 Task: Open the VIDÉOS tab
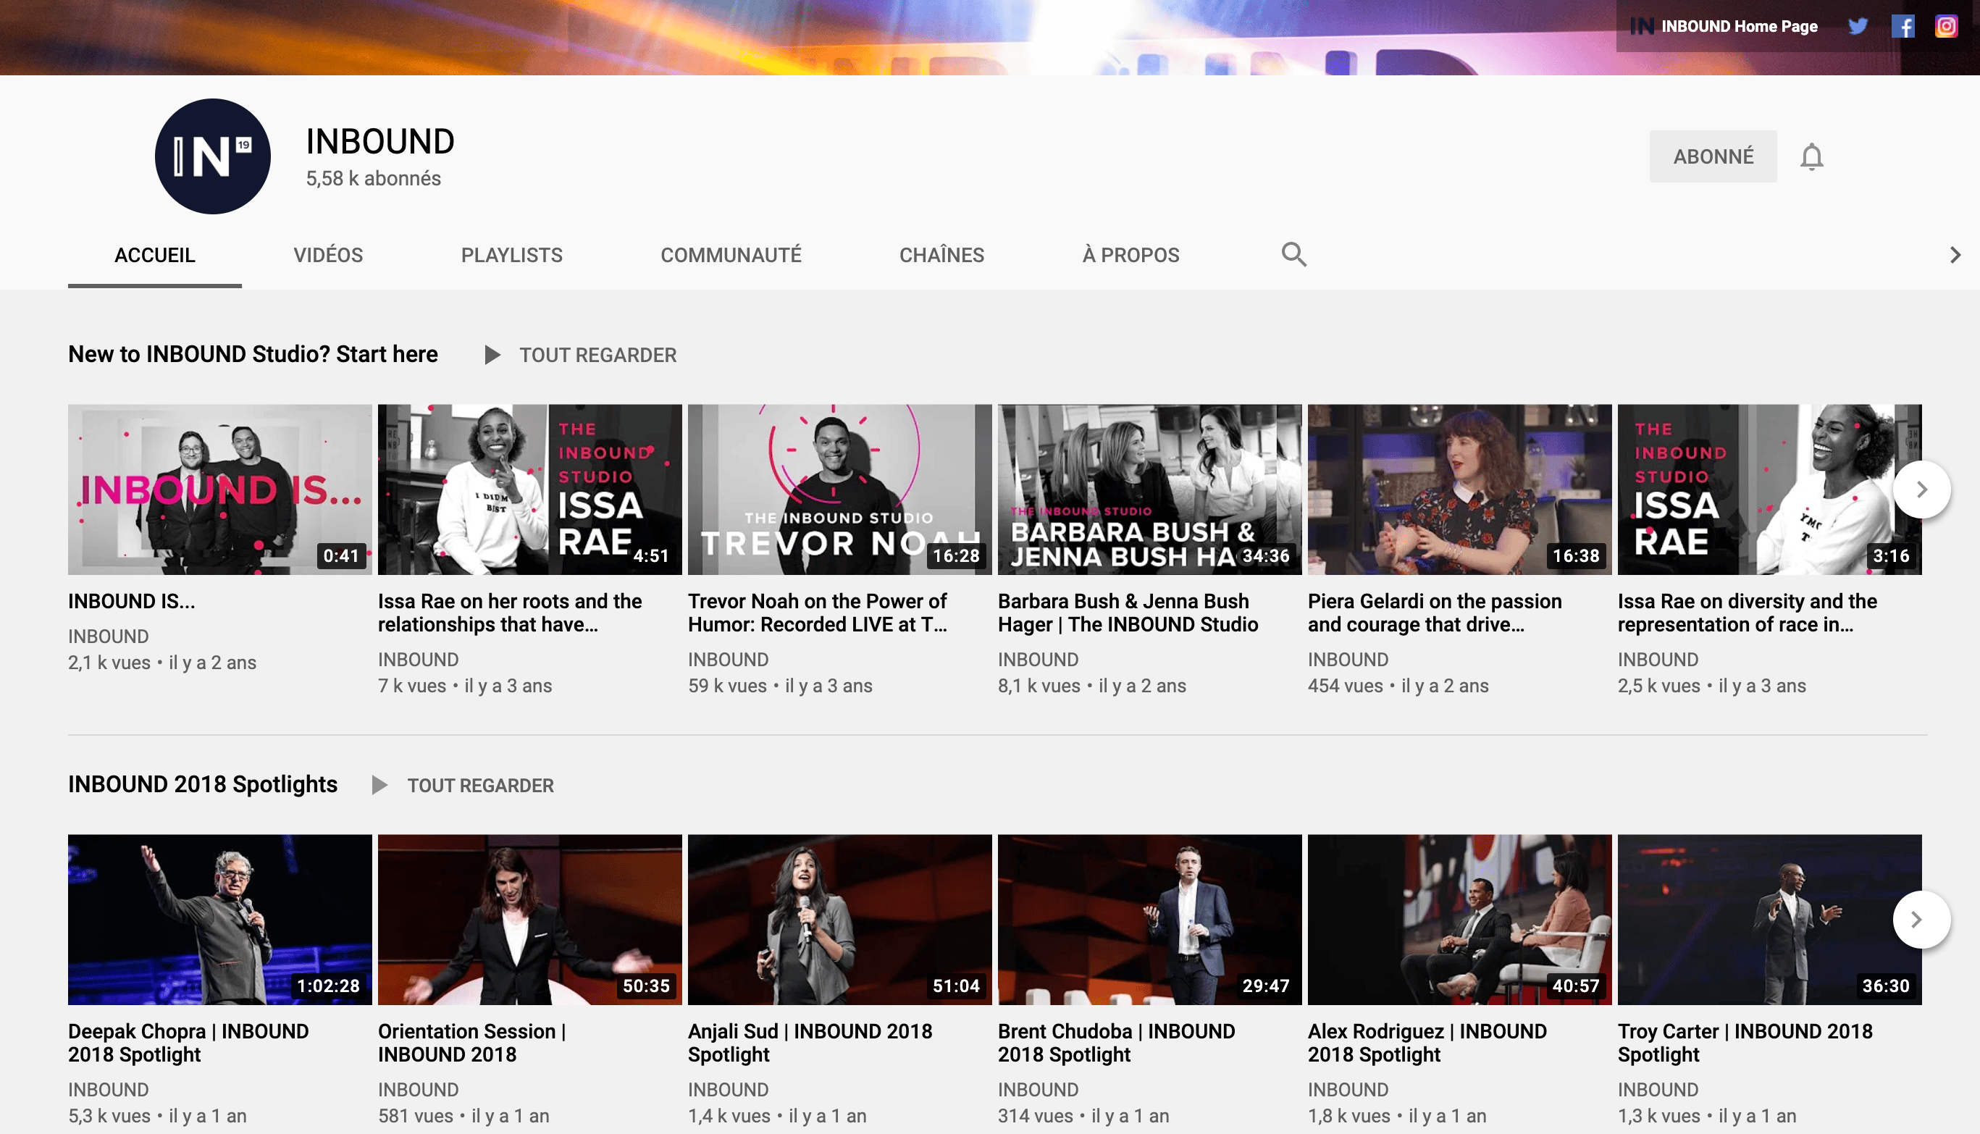pyautogui.click(x=328, y=256)
